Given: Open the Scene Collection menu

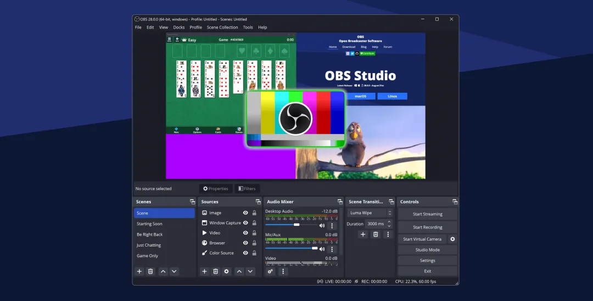Looking at the screenshot, I should [x=222, y=27].
